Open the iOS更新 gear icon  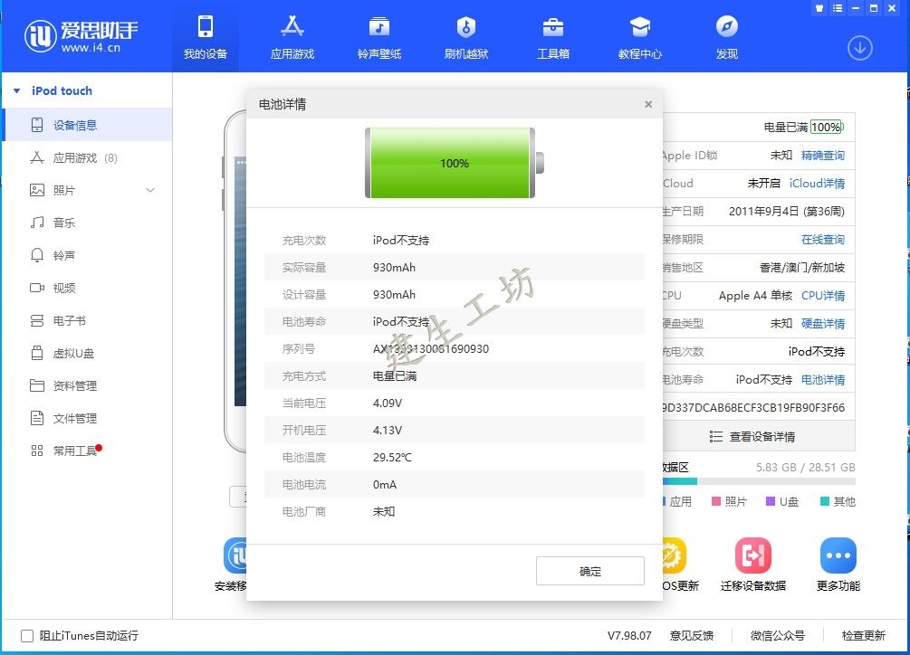click(675, 555)
